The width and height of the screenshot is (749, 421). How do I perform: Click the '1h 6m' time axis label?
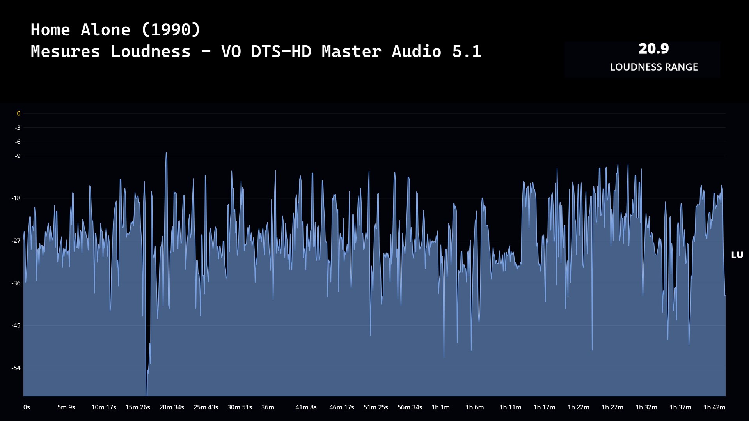point(475,407)
